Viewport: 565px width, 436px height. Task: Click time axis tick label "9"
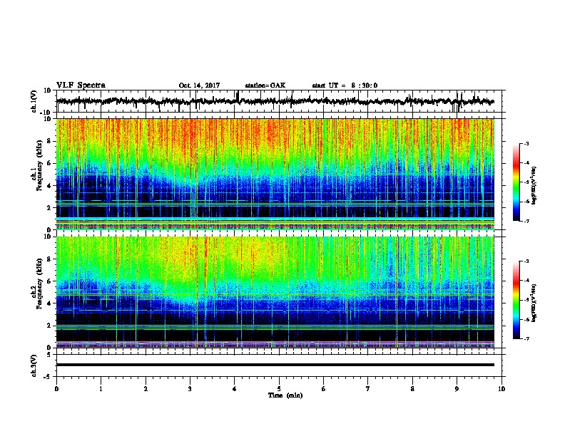click(x=457, y=388)
